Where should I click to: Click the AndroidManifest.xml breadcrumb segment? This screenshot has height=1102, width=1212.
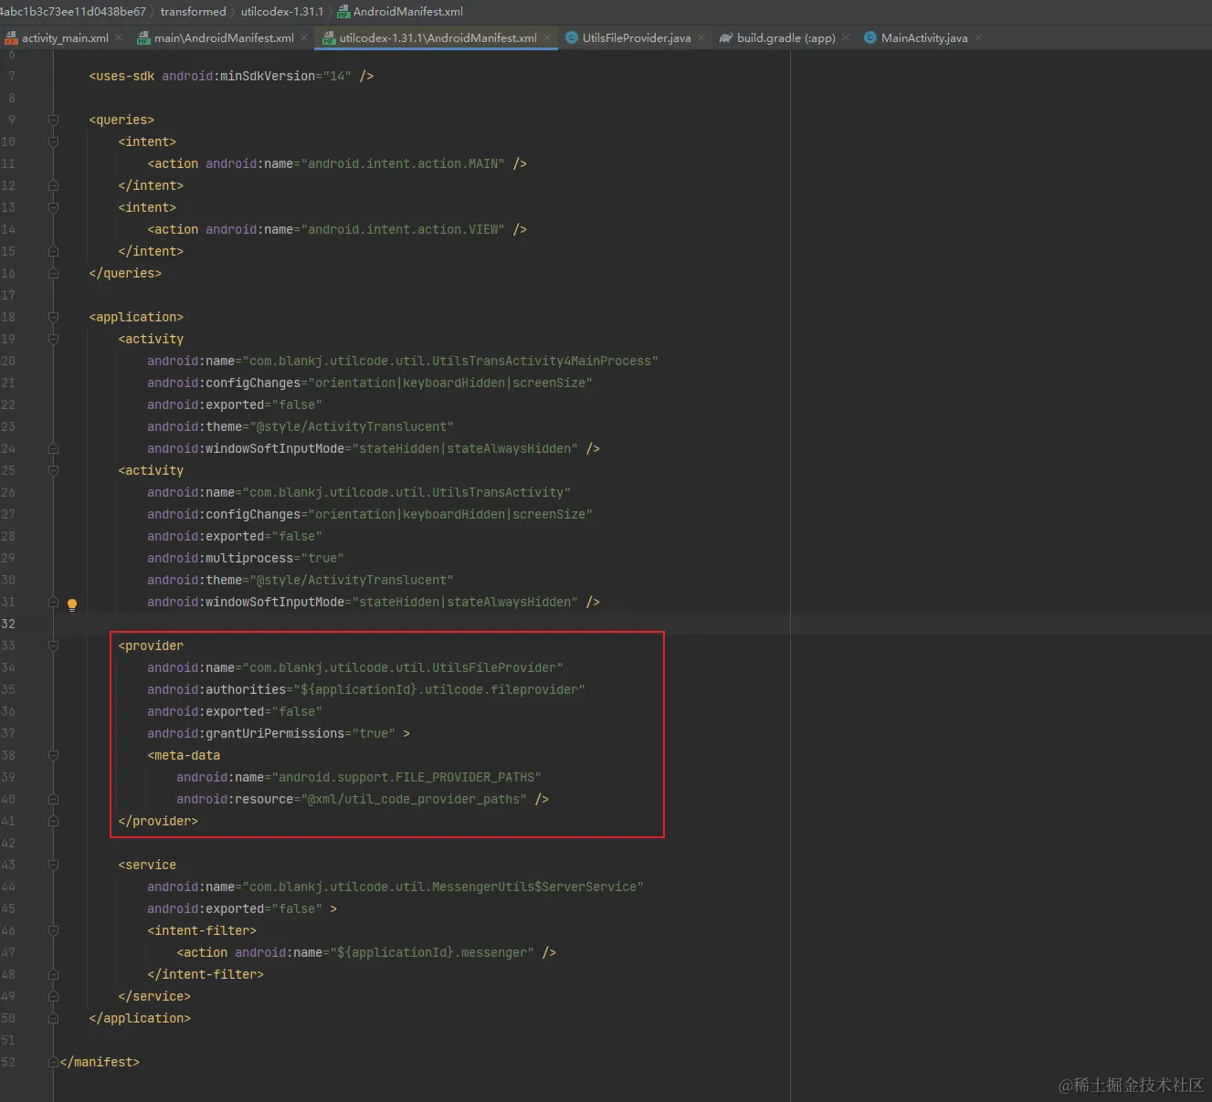pos(408,12)
